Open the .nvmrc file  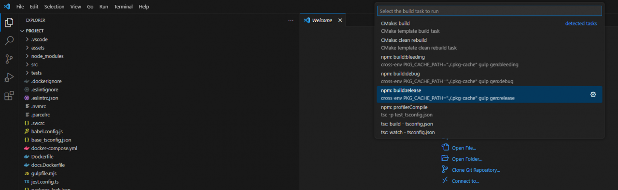(x=159, y=106)
